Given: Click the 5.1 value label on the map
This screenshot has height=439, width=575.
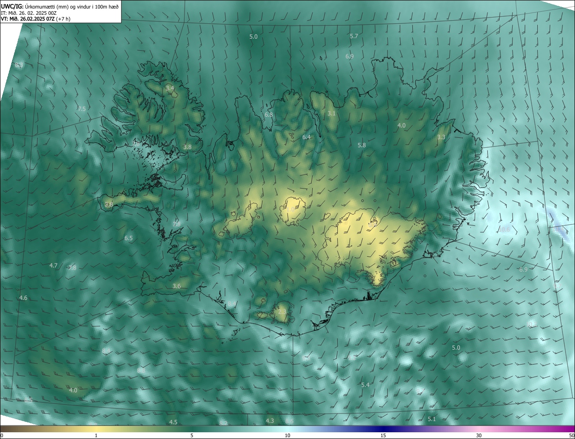Looking at the screenshot, I should pos(432,419).
